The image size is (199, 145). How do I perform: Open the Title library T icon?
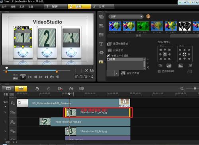pyautogui.click(x=101, y=44)
